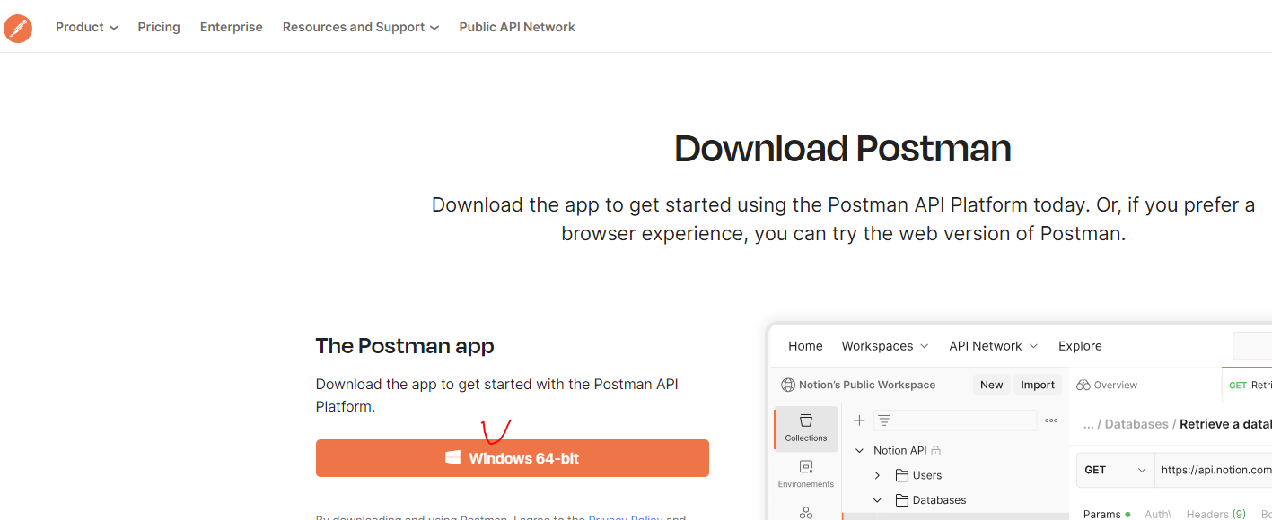
Task: Select the Users folder name
Action: point(927,475)
